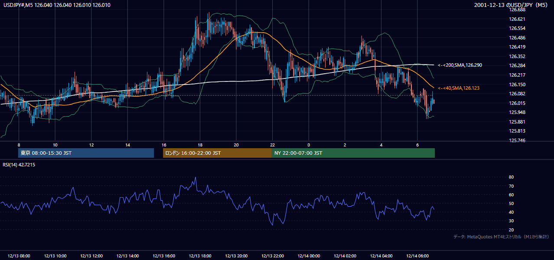The width and height of the screenshot is (554, 260).
Task: Click RSI scale value 40
Action: point(511,212)
